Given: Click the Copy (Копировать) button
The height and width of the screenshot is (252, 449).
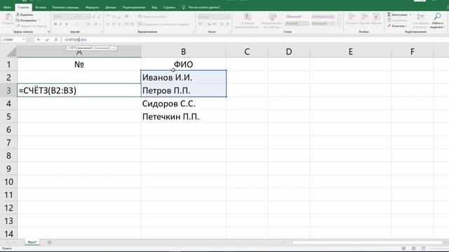Looking at the screenshot, I should pyautogui.click(x=26, y=20).
